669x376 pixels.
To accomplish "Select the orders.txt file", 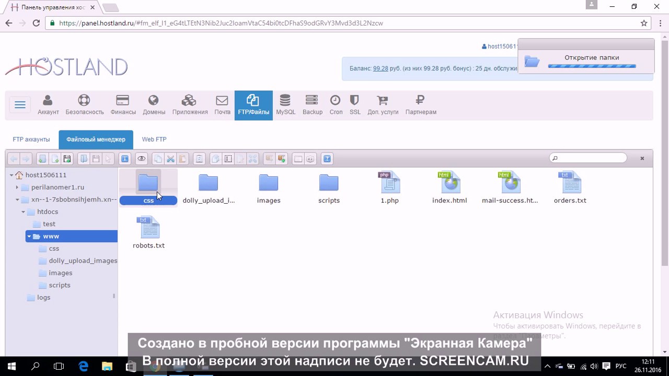I will [570, 189].
